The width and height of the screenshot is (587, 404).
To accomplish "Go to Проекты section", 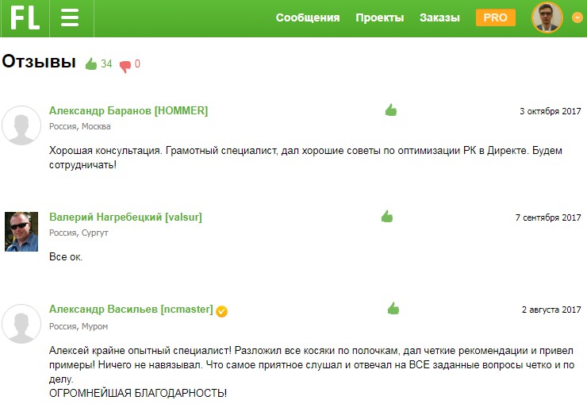I will pos(380,17).
